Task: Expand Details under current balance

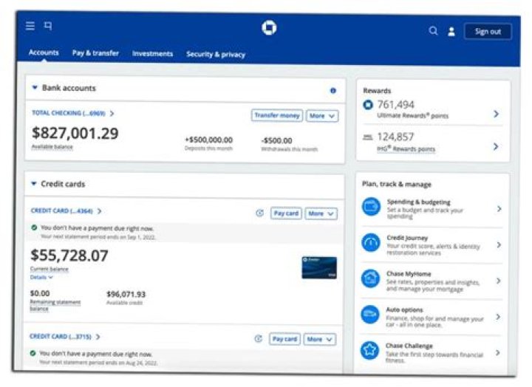Action: coord(41,278)
